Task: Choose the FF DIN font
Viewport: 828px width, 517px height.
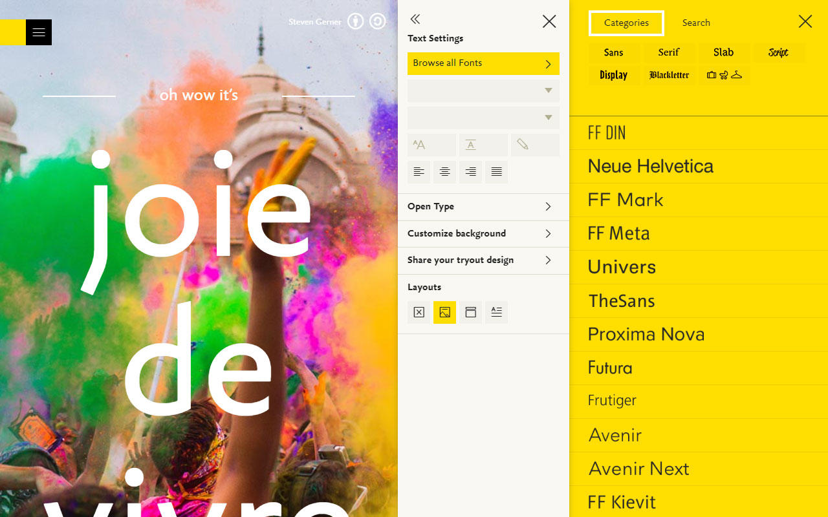Action: (x=699, y=133)
